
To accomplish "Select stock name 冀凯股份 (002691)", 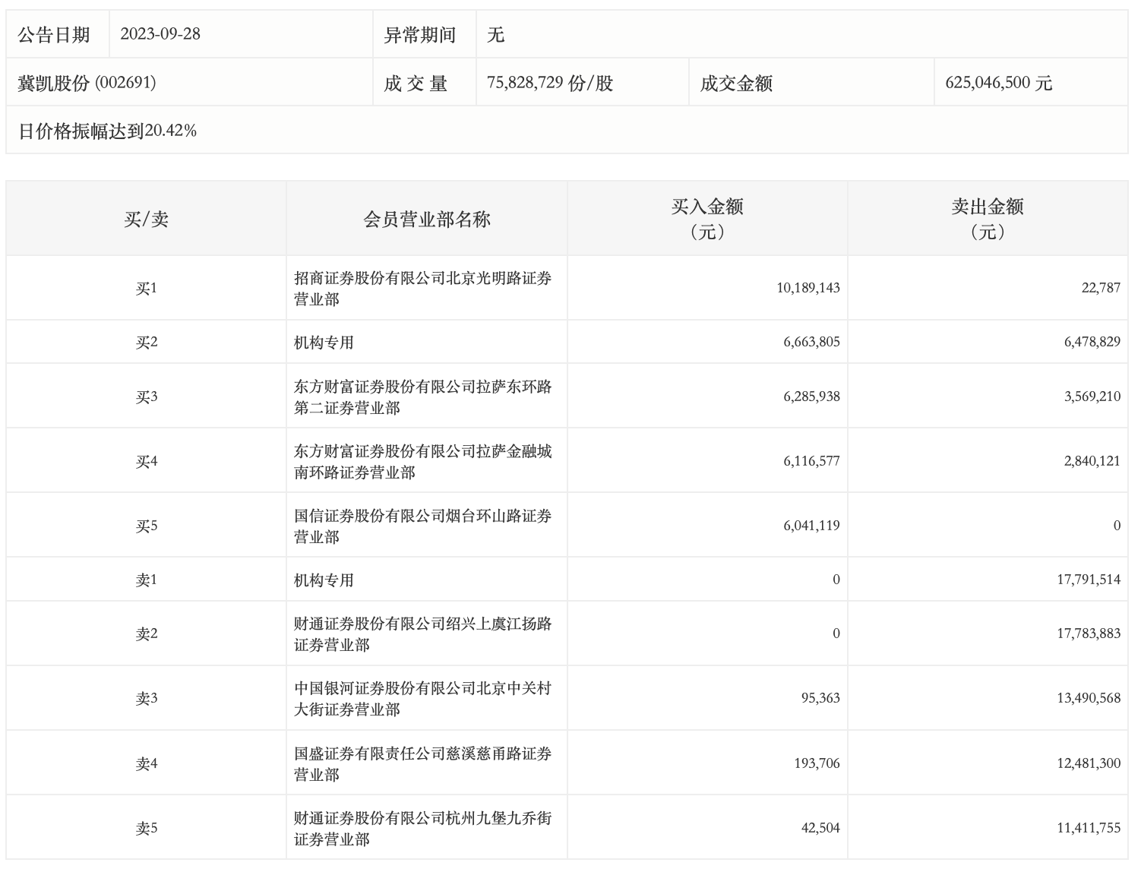I will point(87,83).
